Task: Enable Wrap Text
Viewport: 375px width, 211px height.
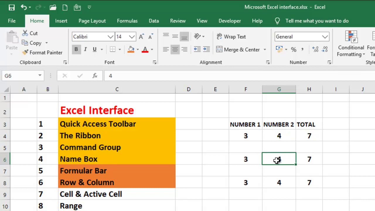Action: pos(231,37)
